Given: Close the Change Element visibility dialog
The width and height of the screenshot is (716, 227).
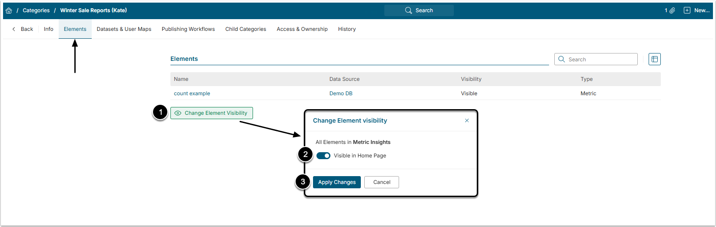Looking at the screenshot, I should [467, 120].
